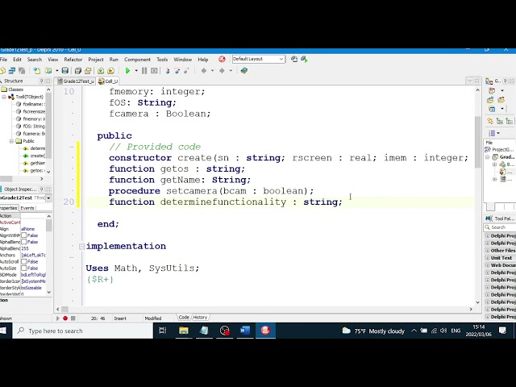Click the forward navigation arrow

click(222, 70)
